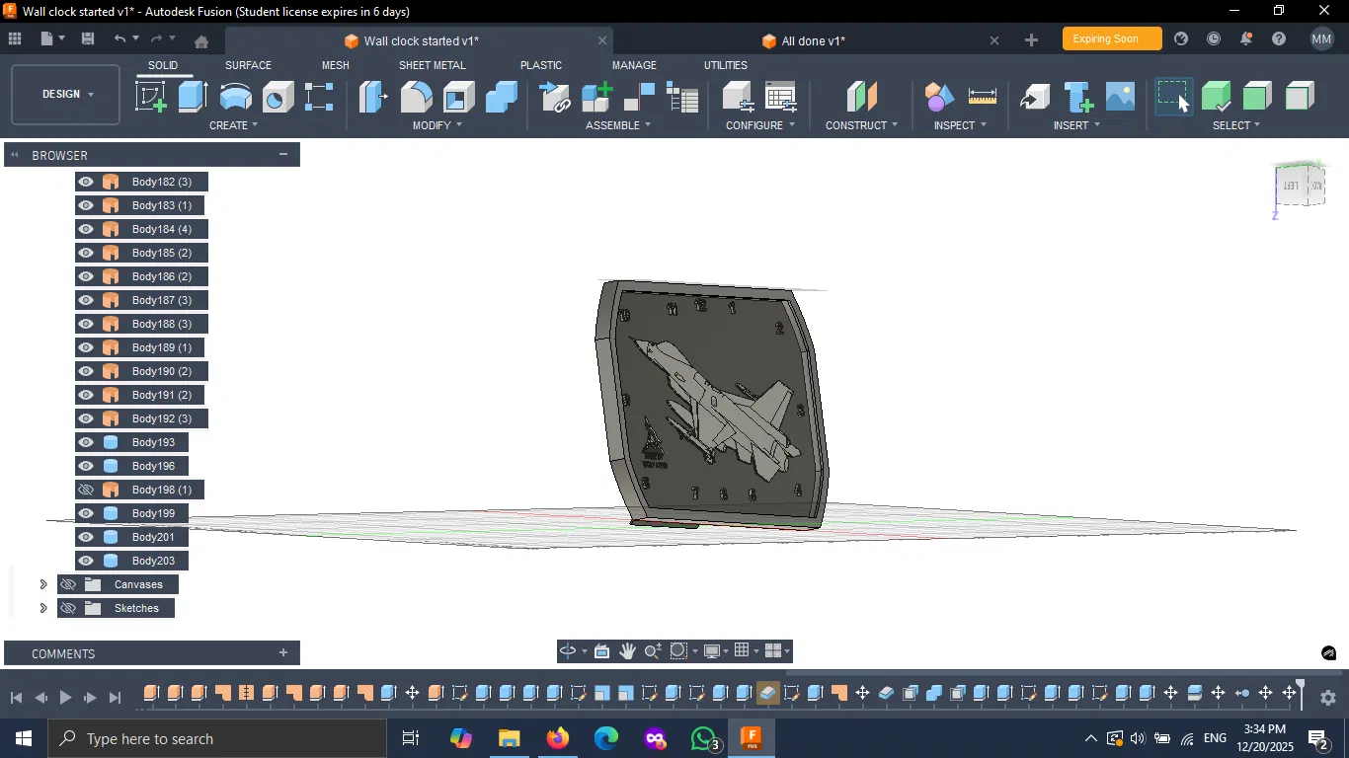Open the Plastic tab
The width and height of the screenshot is (1349, 758).
541,65
